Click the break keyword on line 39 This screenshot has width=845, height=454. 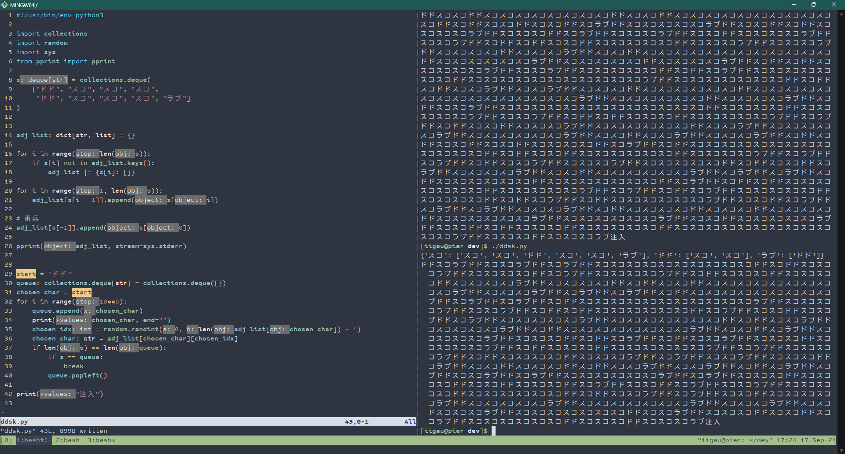pyautogui.click(x=73, y=366)
